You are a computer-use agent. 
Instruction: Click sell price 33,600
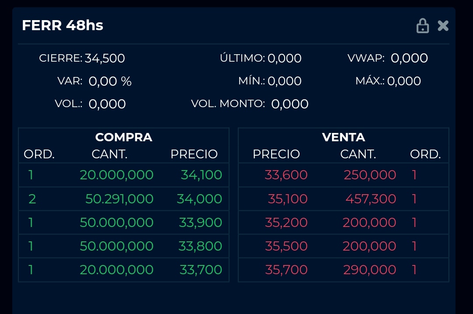click(286, 175)
